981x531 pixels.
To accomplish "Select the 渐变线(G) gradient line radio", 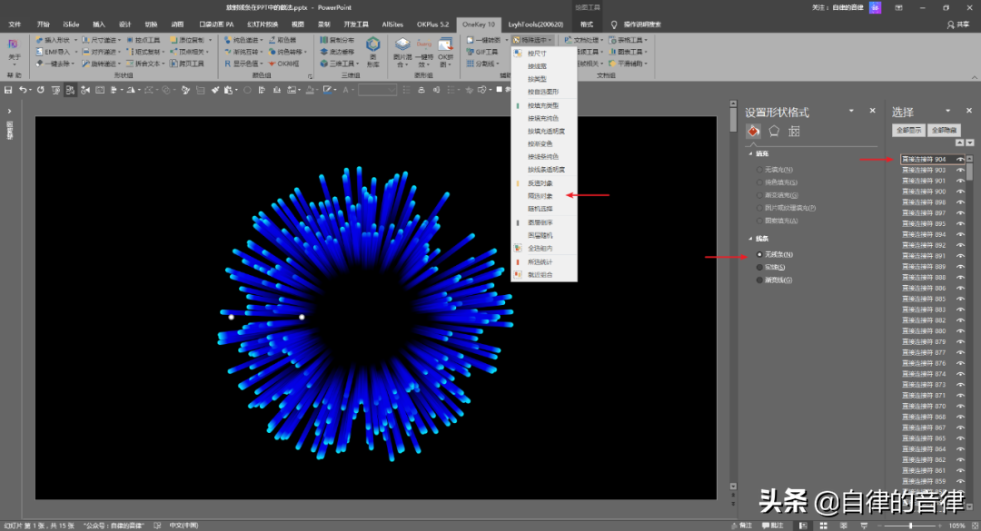I will click(x=759, y=280).
